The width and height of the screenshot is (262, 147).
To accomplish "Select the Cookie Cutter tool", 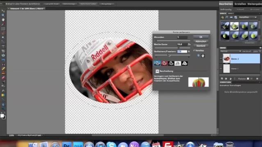I will [x=3, y=56].
